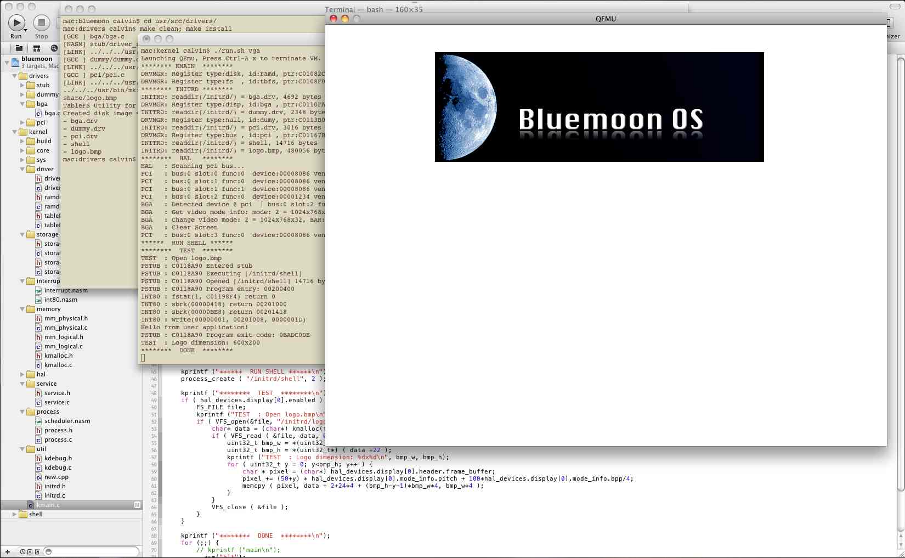Click the Terminal window title bar
Image resolution: width=905 pixels, height=558 pixels.
coord(374,9)
